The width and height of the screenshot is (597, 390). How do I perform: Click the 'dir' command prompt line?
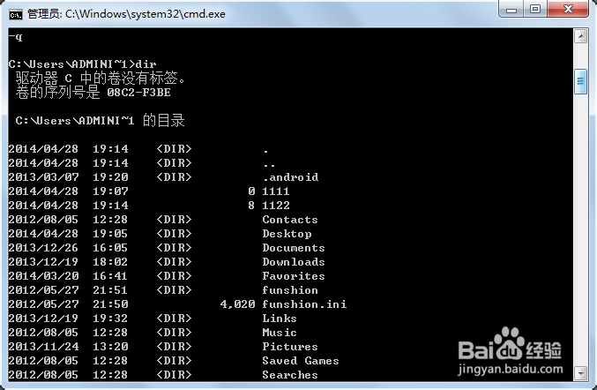coord(83,64)
